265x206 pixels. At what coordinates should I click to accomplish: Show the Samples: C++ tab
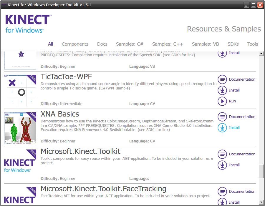click(x=168, y=44)
